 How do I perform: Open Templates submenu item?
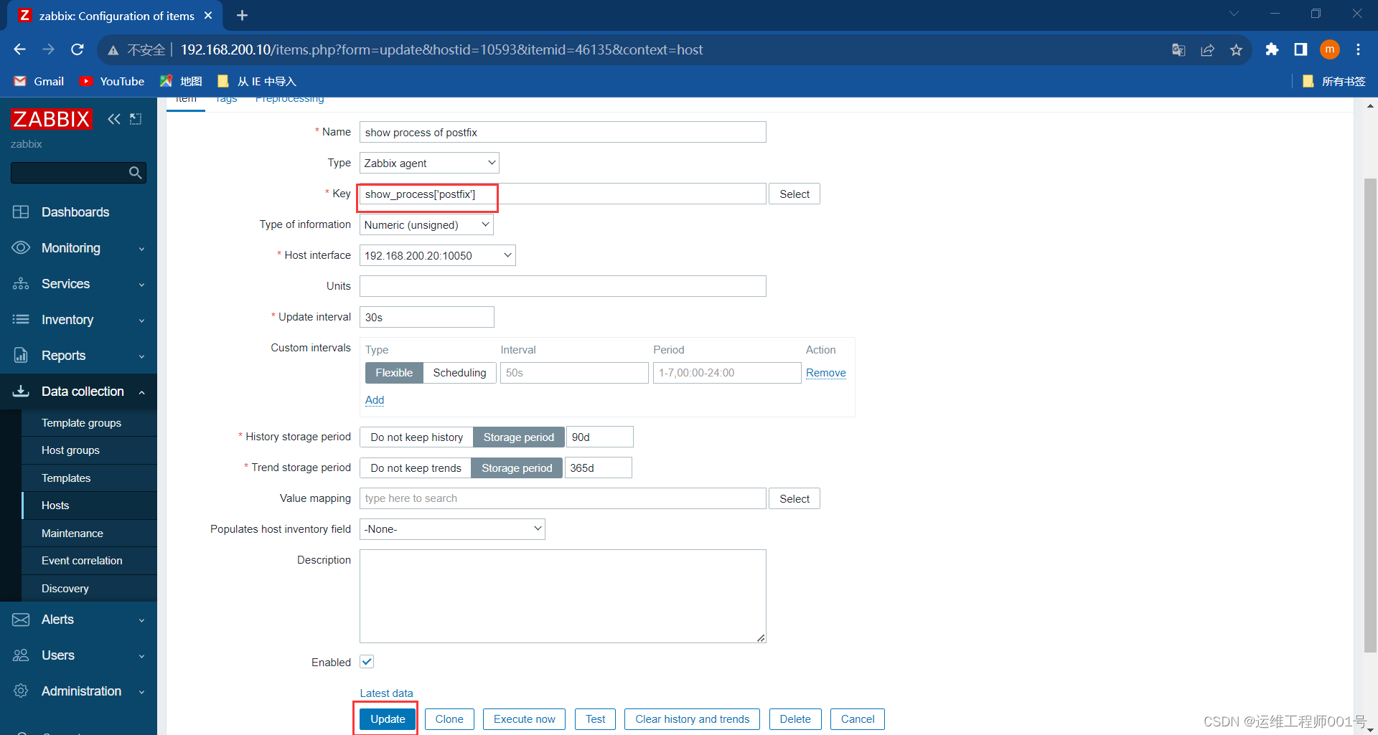[x=89, y=478]
